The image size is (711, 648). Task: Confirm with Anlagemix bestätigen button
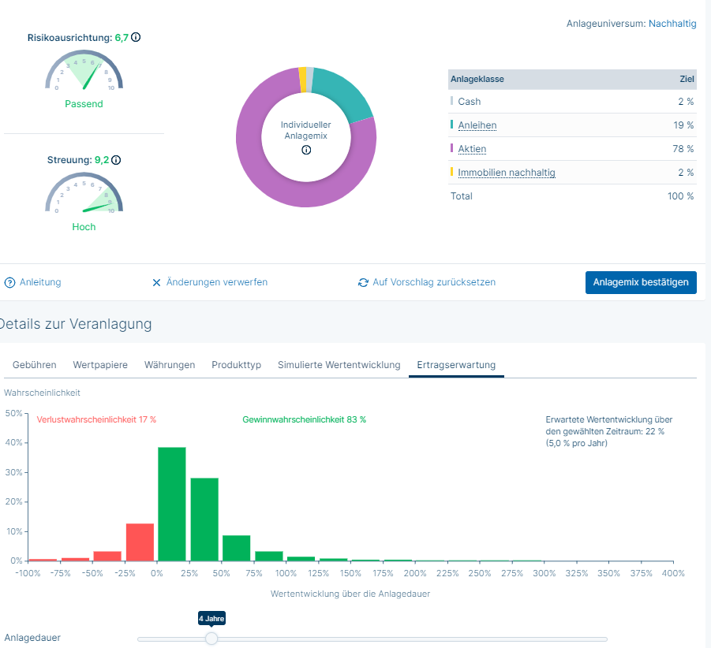tap(640, 282)
